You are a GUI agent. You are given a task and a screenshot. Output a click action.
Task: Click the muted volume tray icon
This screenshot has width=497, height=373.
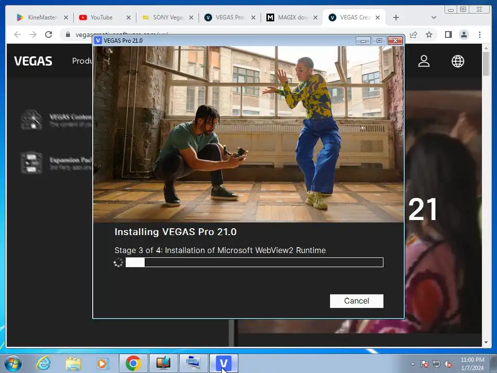(x=448, y=364)
